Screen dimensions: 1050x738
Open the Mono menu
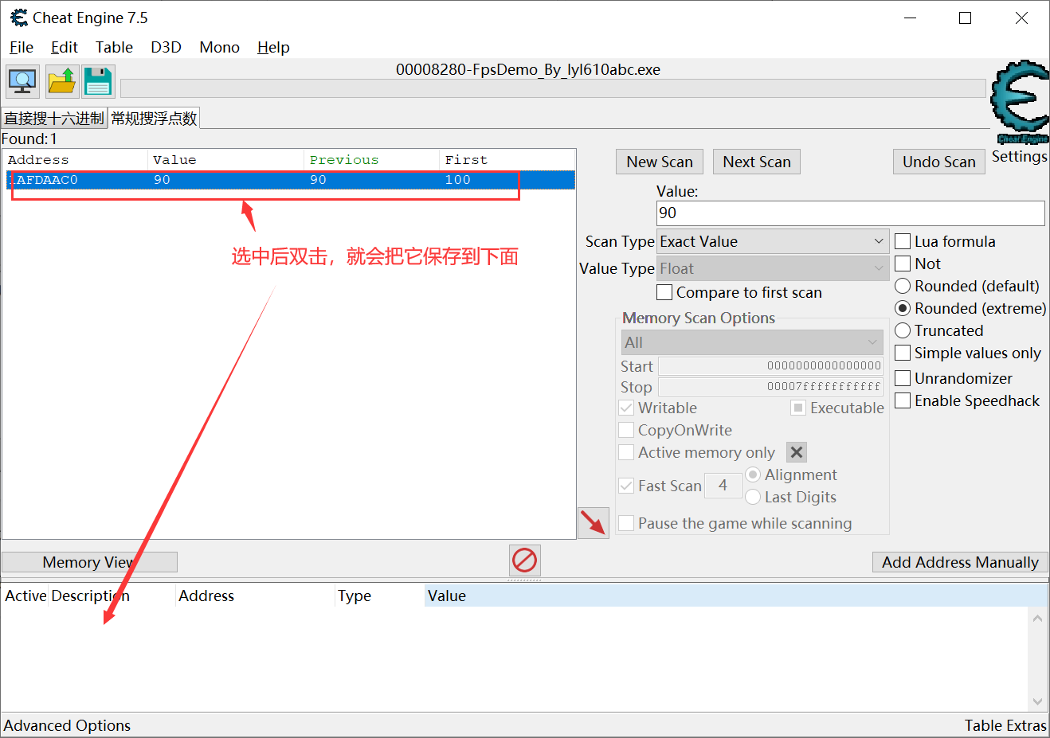point(219,47)
